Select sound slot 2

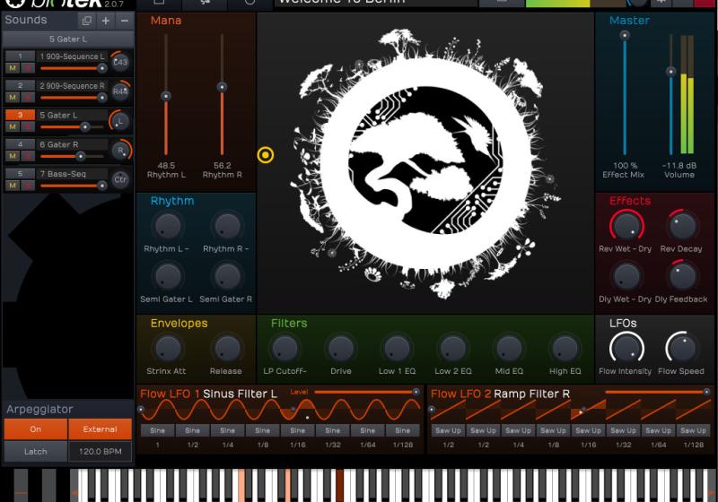click(x=20, y=85)
